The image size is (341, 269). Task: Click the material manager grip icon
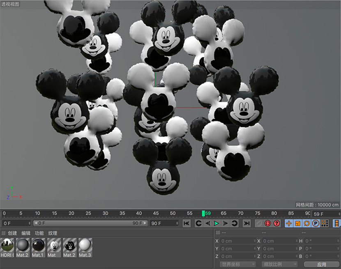point(3,233)
